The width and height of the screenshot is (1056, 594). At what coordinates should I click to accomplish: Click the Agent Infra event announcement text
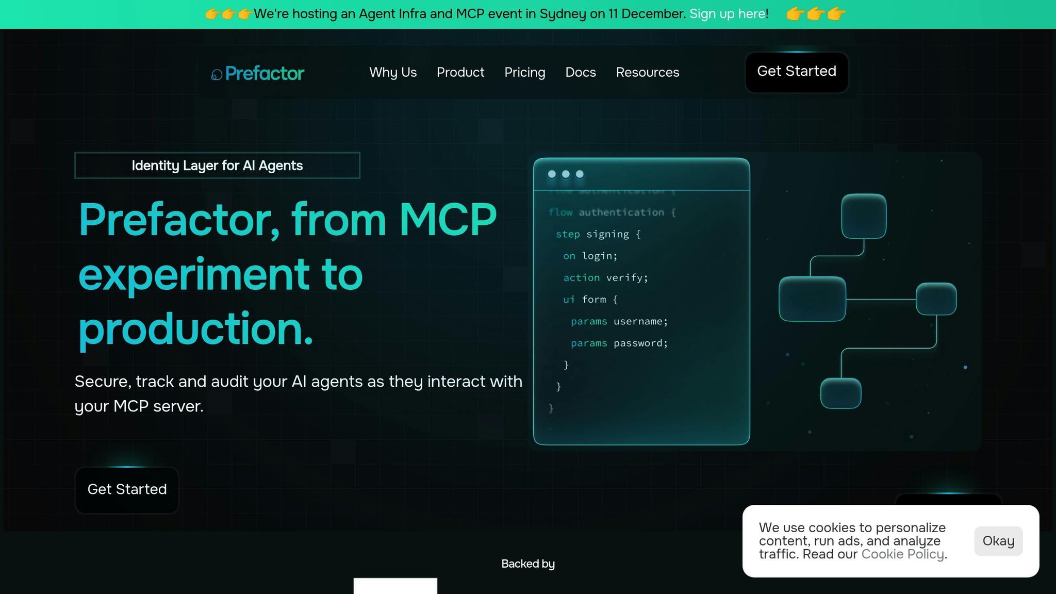tap(469, 14)
